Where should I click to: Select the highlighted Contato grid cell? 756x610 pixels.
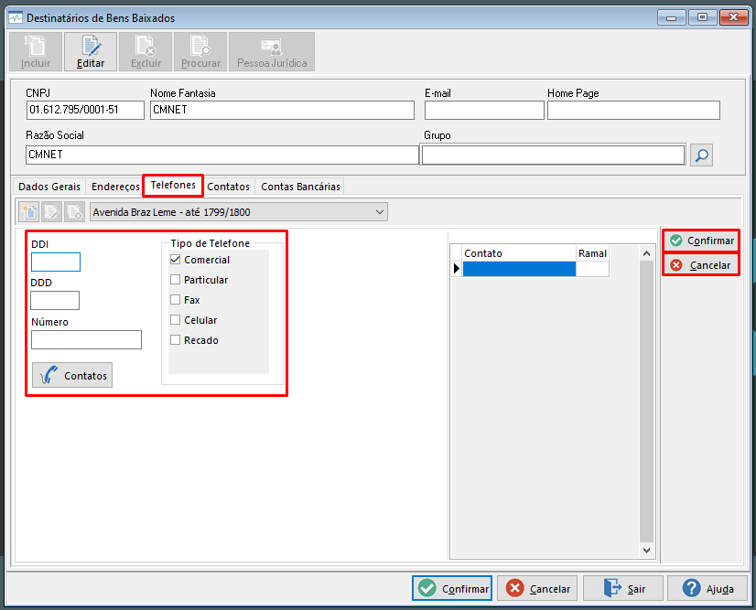pyautogui.click(x=519, y=269)
